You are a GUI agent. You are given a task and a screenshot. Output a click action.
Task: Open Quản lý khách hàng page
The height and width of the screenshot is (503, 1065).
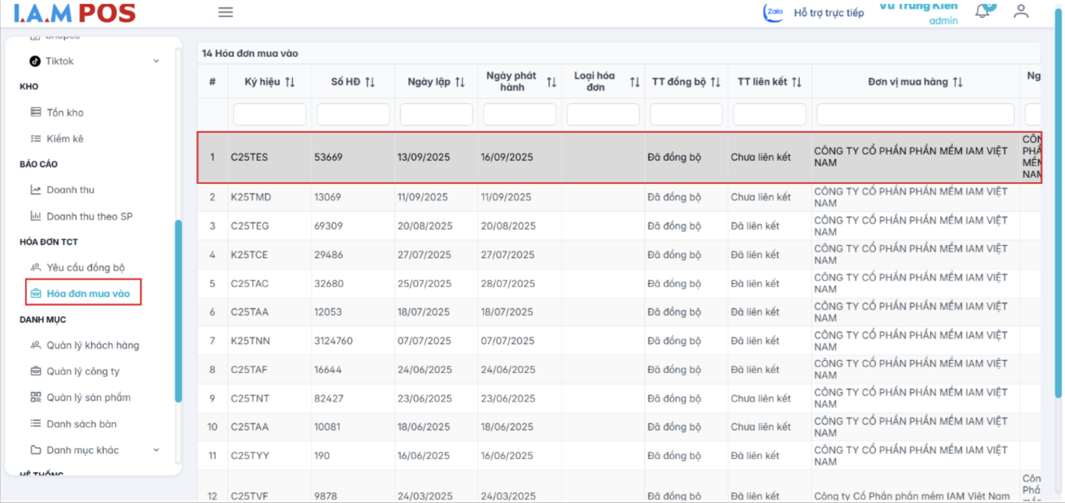coord(92,346)
